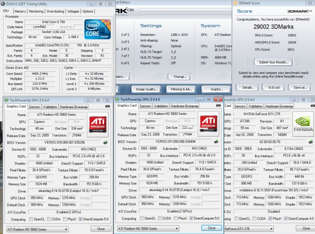Screen dimensions: 315x234
Task: Click Save as button in 3DMark Score
Action: 300,88
